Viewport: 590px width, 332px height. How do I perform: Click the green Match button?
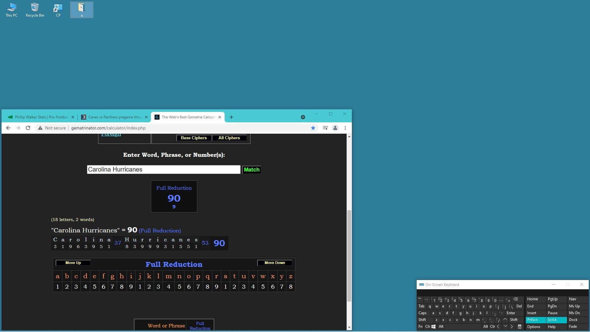(x=252, y=170)
